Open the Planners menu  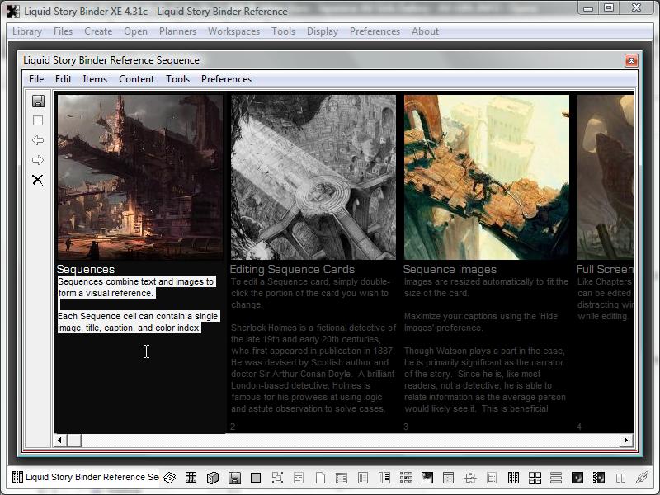(177, 31)
